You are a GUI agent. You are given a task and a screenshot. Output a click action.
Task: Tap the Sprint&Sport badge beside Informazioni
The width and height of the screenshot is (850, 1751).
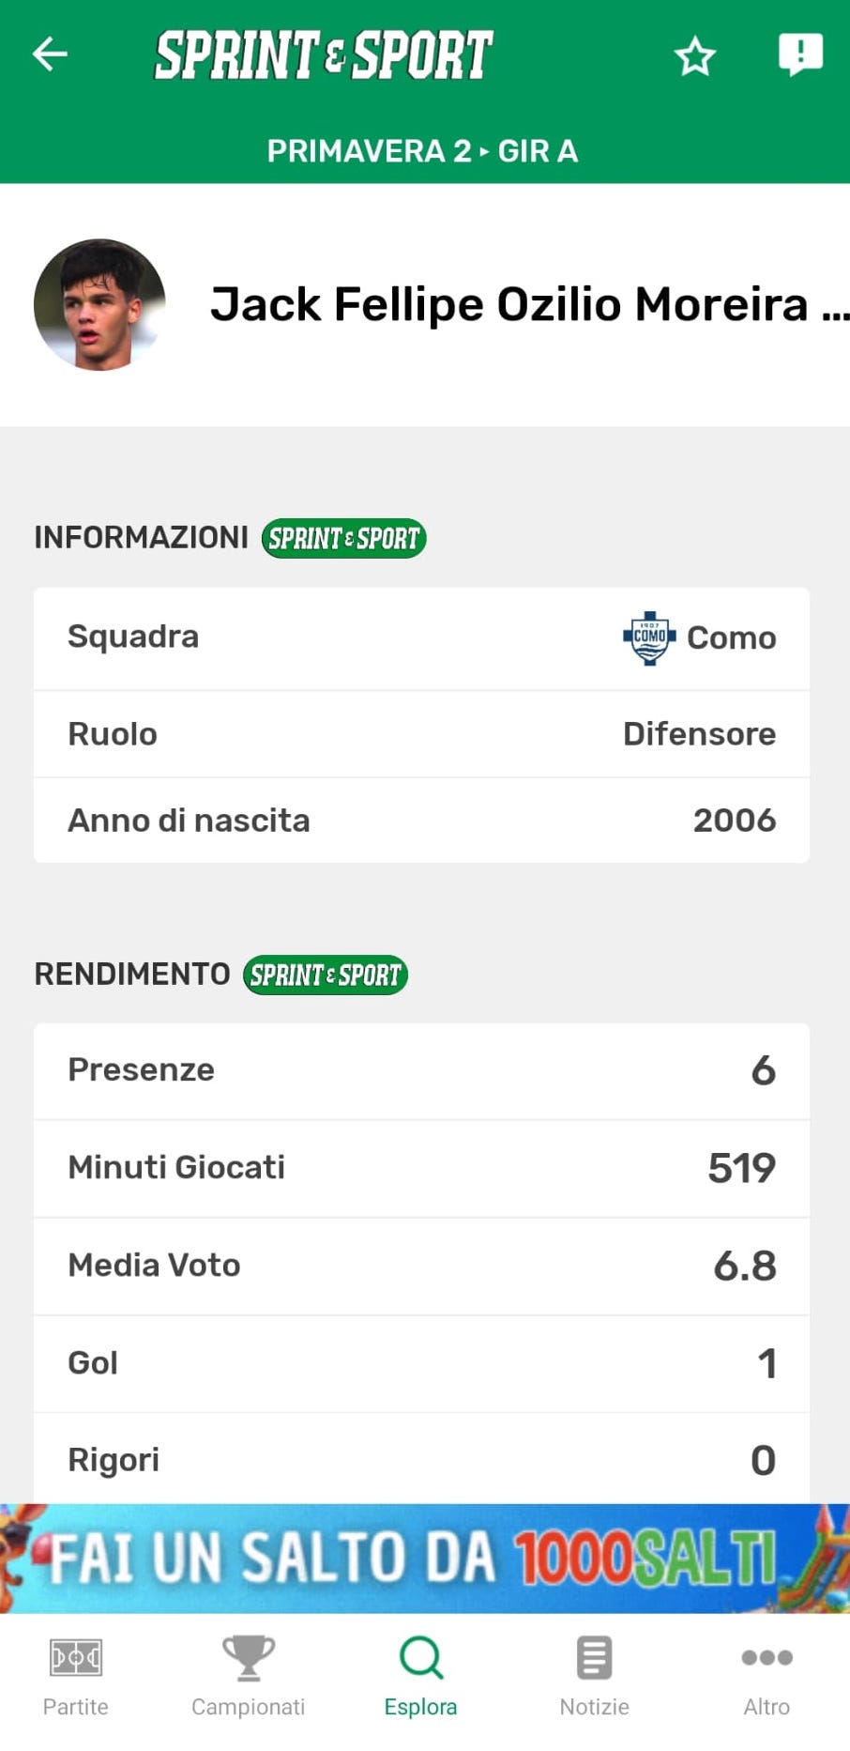tap(343, 539)
